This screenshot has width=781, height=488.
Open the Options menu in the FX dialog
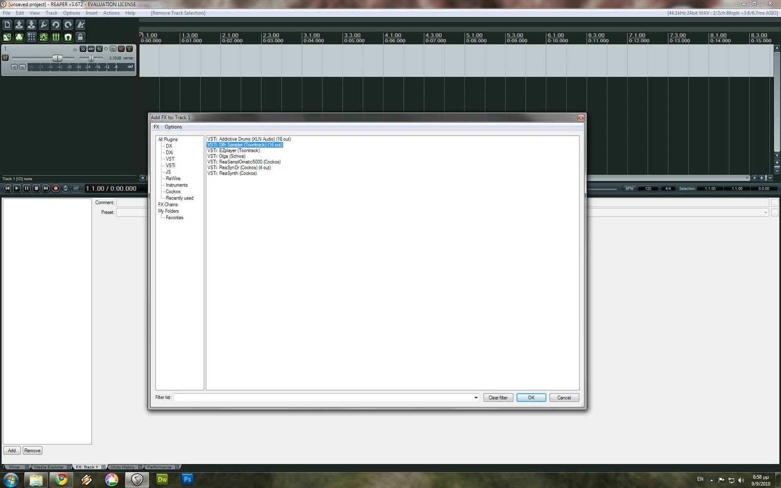[173, 126]
